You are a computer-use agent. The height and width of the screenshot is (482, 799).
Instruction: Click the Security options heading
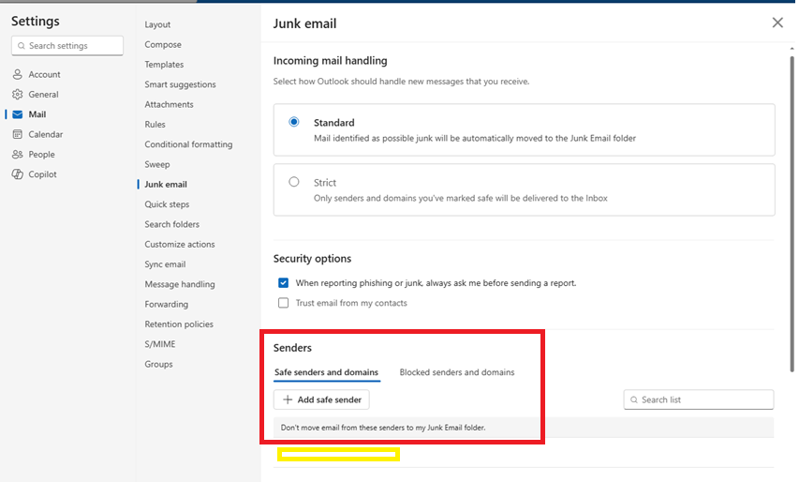click(312, 259)
